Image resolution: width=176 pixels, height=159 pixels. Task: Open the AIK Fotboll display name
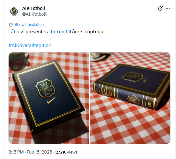[x=33, y=8]
